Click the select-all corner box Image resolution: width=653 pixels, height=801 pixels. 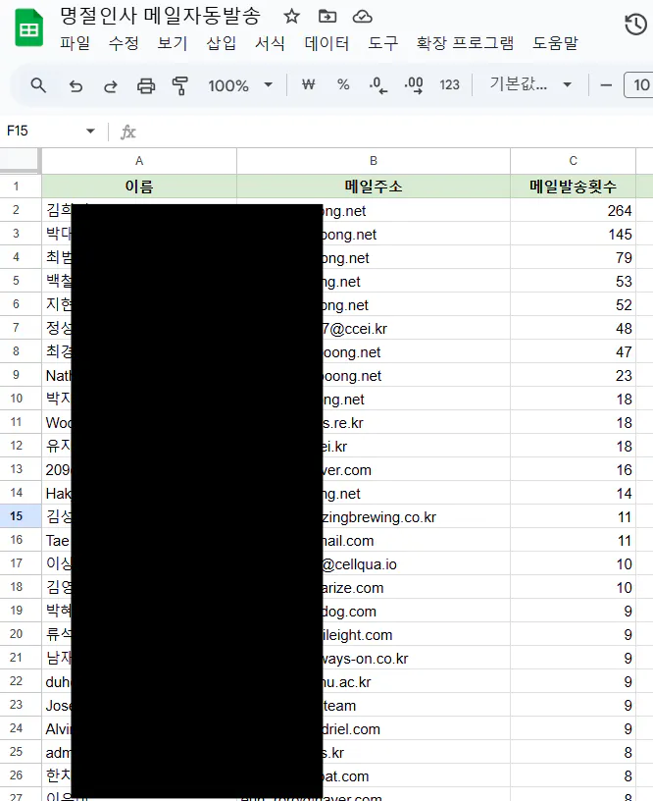[20, 161]
